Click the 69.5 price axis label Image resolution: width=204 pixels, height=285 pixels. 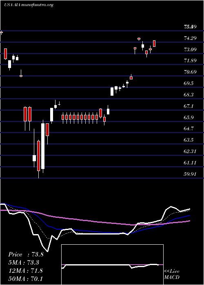188,83
